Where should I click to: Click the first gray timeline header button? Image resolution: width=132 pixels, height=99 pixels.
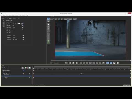pos(23,68)
